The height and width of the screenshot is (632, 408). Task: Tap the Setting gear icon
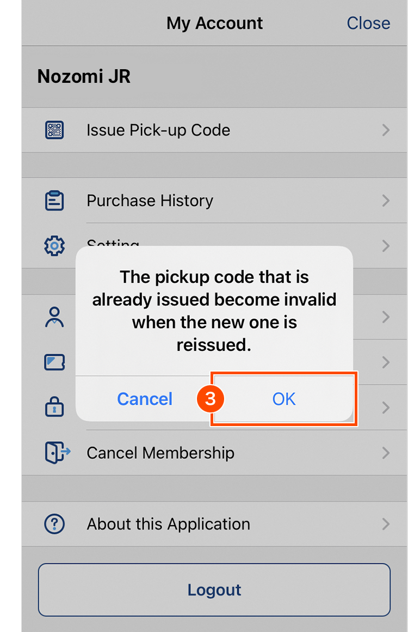pos(54,246)
